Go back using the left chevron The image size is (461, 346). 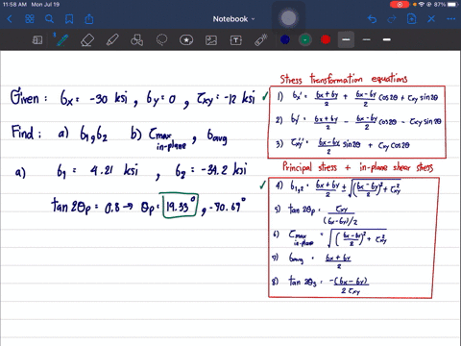(10, 19)
